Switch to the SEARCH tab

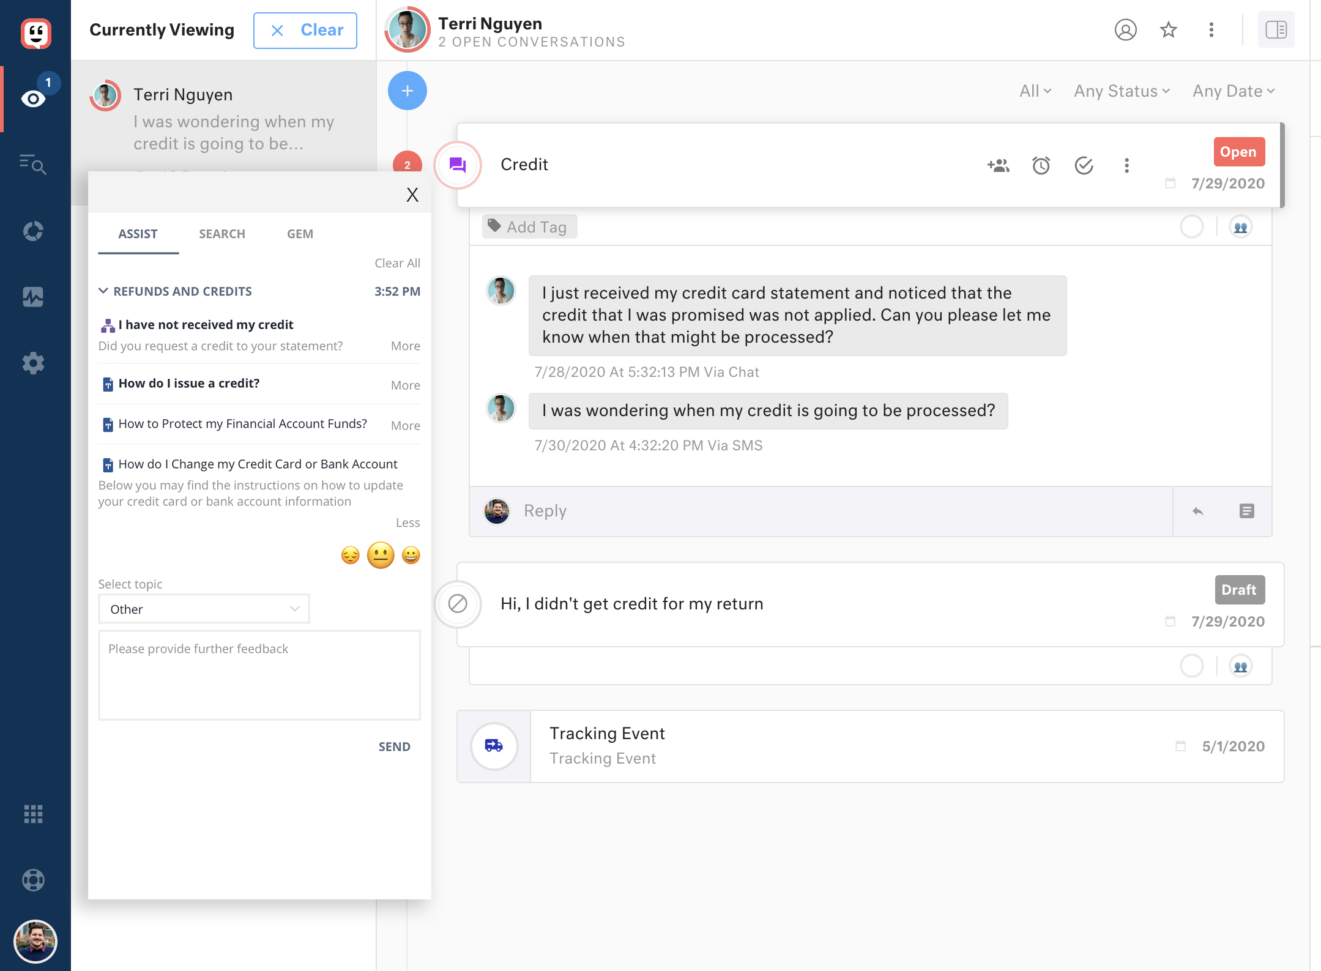tap(221, 234)
